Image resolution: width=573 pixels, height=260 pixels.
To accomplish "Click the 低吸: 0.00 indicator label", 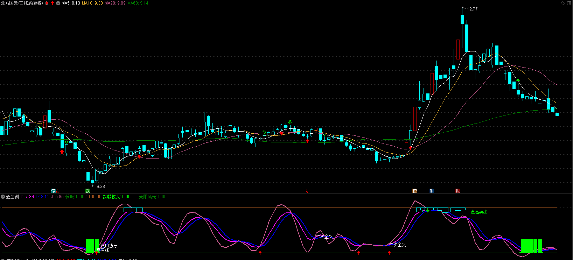I will click(x=75, y=197).
